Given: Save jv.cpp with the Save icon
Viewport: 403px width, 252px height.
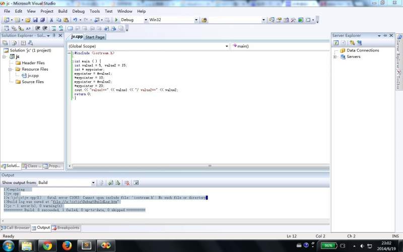Looking at the screenshot, I should click(x=35, y=20).
